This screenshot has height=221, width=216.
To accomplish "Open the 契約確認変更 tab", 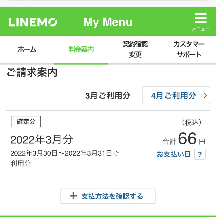I will 135,49.
